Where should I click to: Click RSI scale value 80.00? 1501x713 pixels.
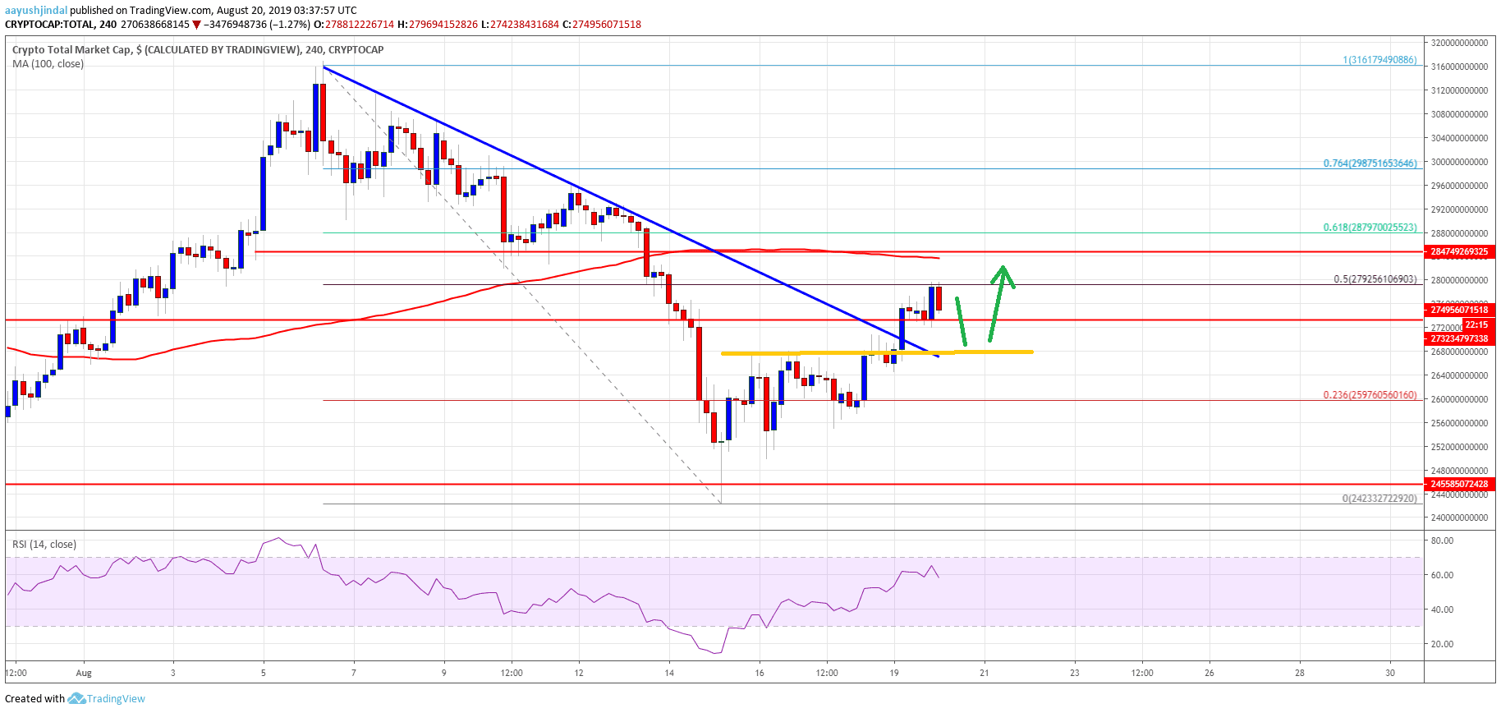coord(1442,540)
